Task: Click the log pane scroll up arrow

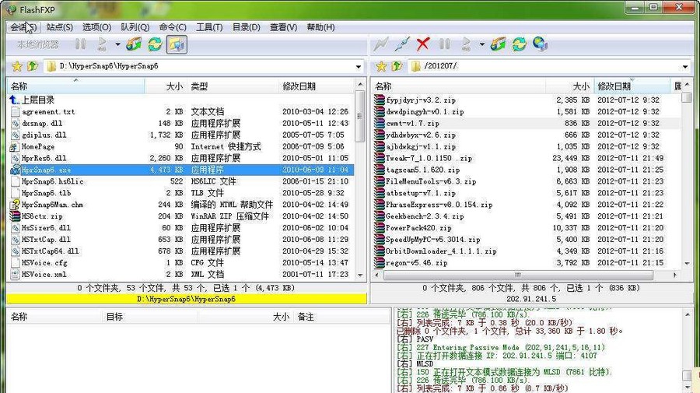Action: 688,314
